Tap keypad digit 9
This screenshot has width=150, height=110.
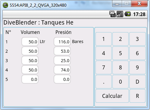[x=137, y=68]
